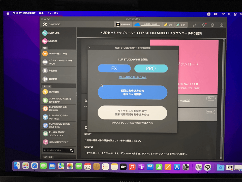242x182 pixels.
Task: Open the 詳しい機能の違いはこちら comparison link
Action: (x=132, y=77)
